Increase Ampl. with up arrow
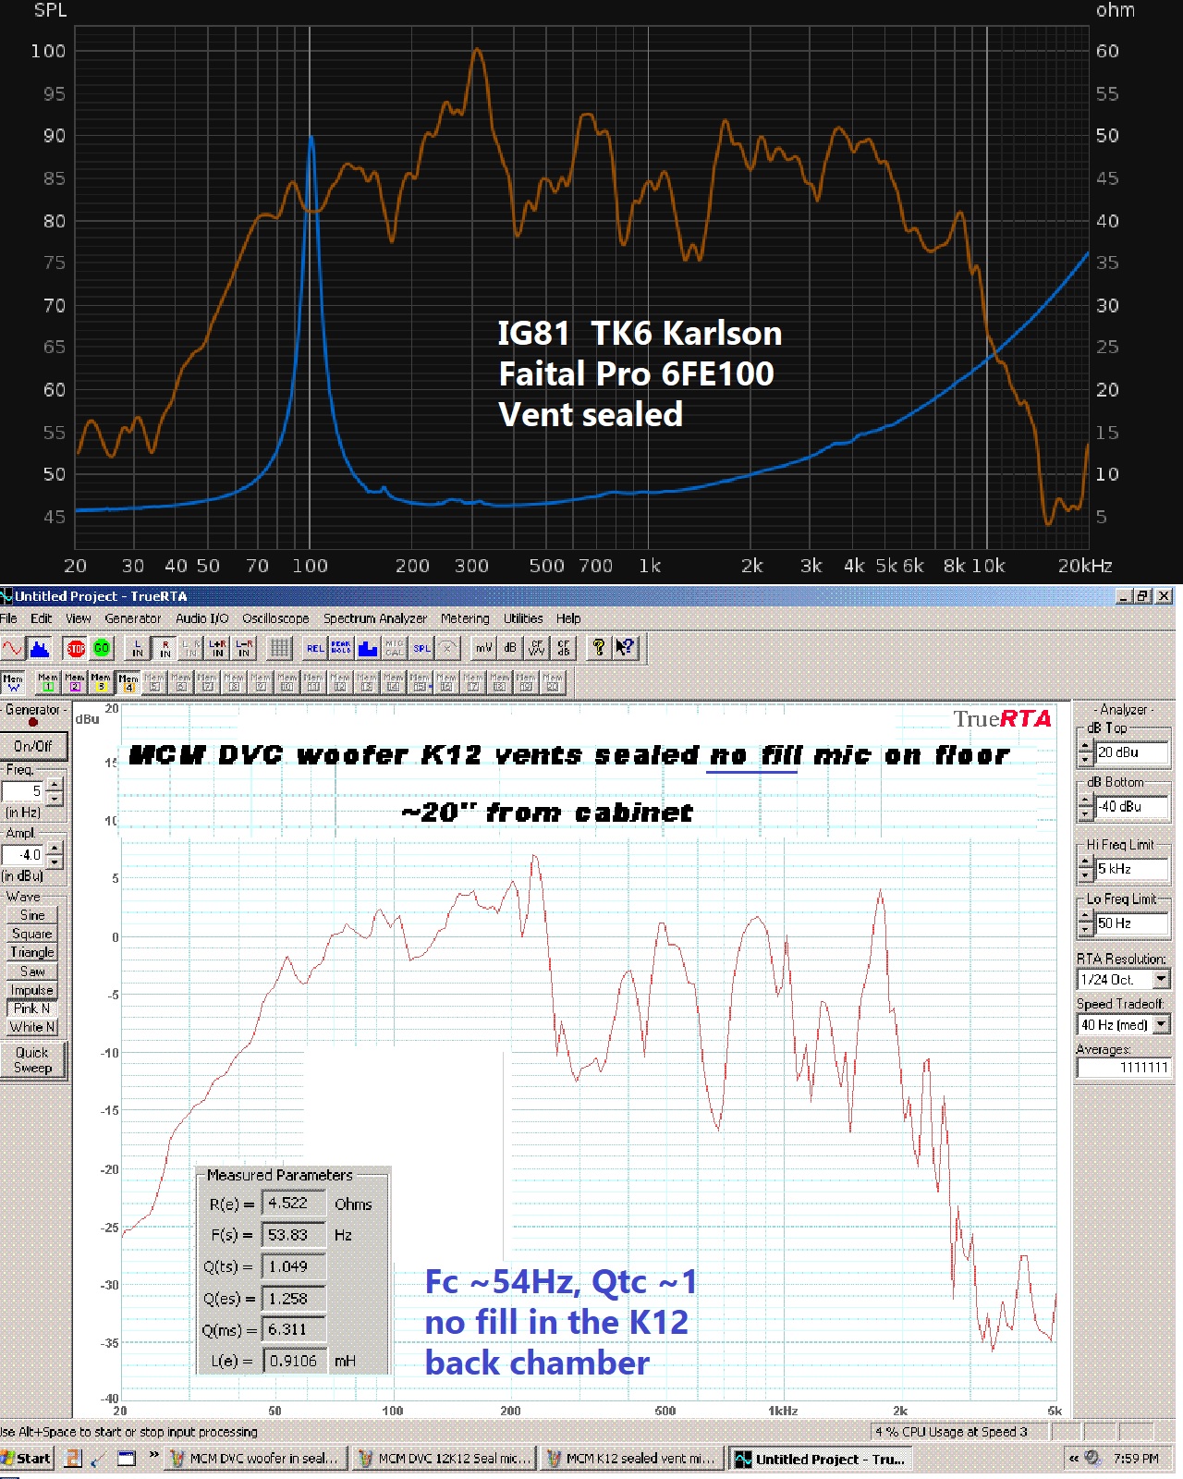Screen dimensions: 1183x1479 point(55,848)
